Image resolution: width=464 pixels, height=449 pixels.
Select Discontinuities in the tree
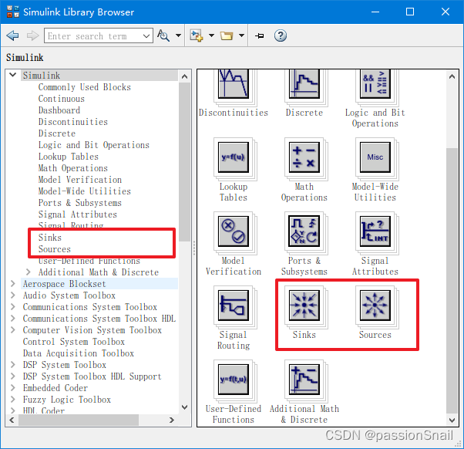[72, 122]
